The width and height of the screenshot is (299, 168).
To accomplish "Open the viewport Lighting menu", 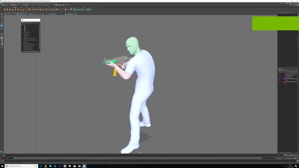I will coord(14,13).
